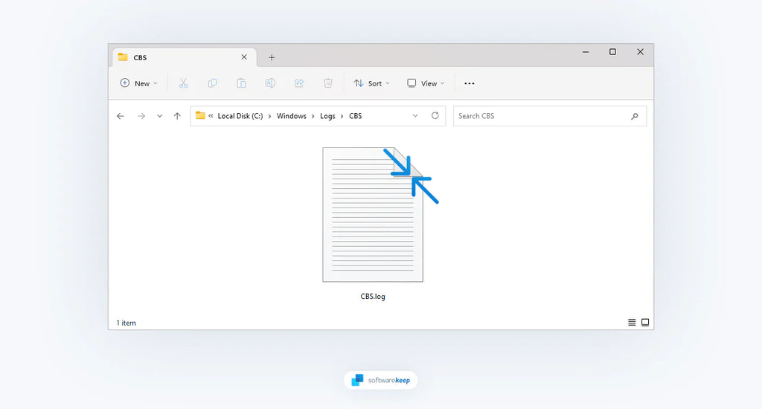Image resolution: width=762 pixels, height=409 pixels.
Task: Click the Delete trash icon
Action: [x=328, y=83]
